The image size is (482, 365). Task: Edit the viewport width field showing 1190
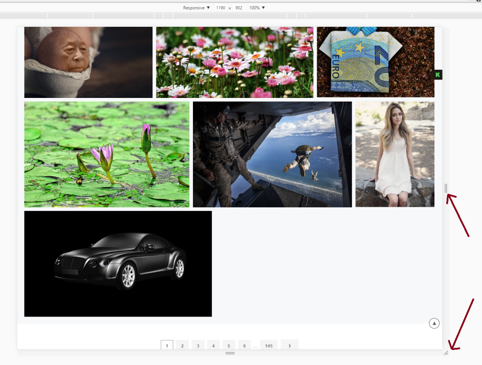point(221,8)
